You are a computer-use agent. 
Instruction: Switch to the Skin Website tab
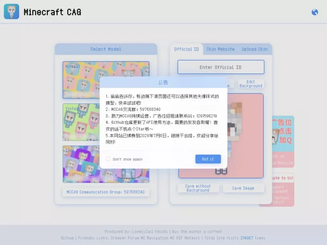click(x=220, y=49)
